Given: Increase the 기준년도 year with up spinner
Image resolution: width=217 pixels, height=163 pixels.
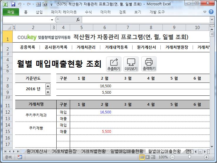Looking at the screenshot, I should [48, 86].
